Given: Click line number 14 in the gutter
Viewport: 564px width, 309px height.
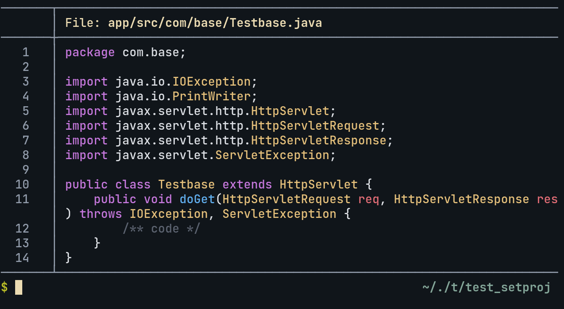Looking at the screenshot, I should pyautogui.click(x=22, y=258).
